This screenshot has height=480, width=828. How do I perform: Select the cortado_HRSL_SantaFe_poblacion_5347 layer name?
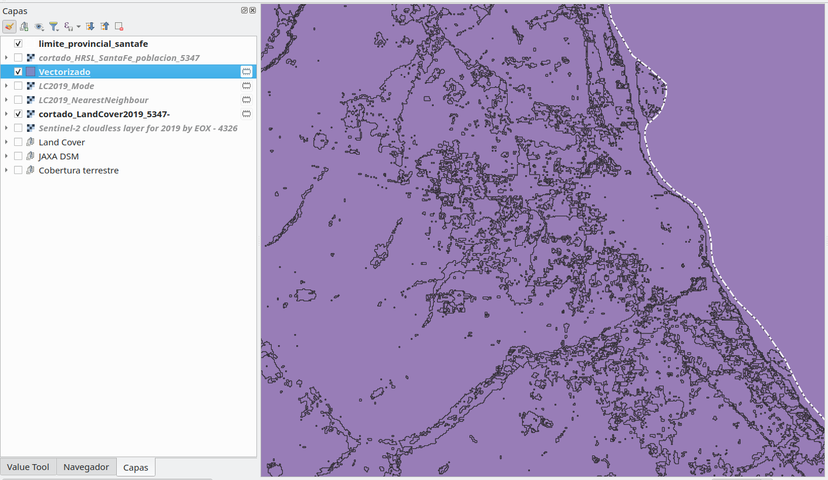coord(119,57)
